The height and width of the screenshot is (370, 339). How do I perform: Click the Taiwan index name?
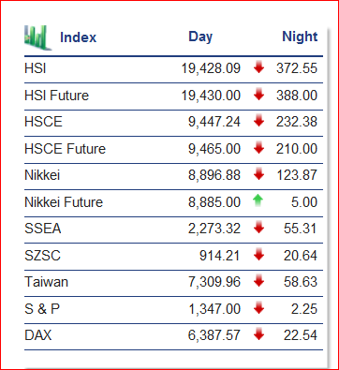click(x=46, y=282)
